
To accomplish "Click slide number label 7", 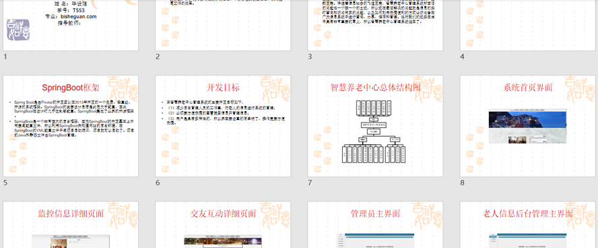I will click(x=310, y=183).
